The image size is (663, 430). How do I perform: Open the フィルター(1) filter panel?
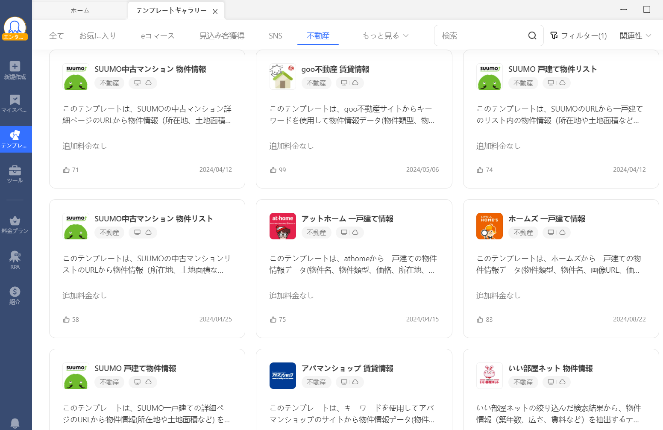(x=579, y=35)
